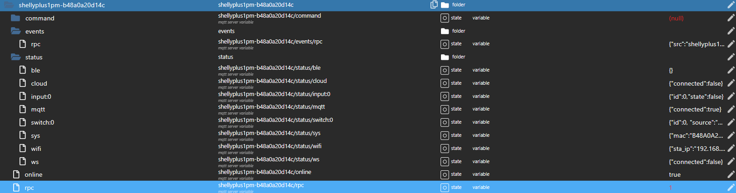Copy the shellyplus1pm-b48a0a20d14c ID using copy icon
736x193 pixels.
(x=434, y=5)
